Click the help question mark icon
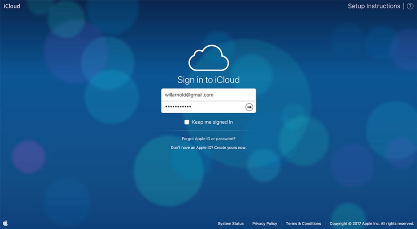Screen dimensions: 417x229 tap(410, 6)
